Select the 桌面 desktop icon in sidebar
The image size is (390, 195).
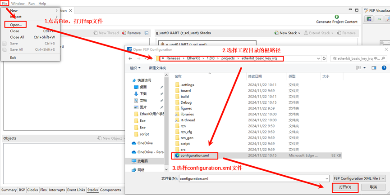pos(136,87)
